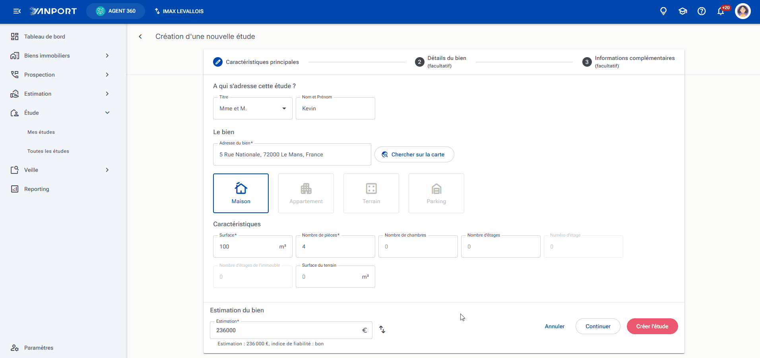Open the lightbulb ideas icon
Viewport: 760px width, 358px height.
point(663,11)
